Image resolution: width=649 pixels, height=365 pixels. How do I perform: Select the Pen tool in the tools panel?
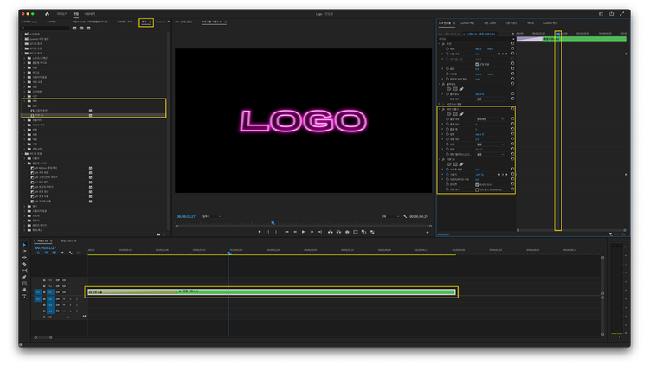pos(24,277)
